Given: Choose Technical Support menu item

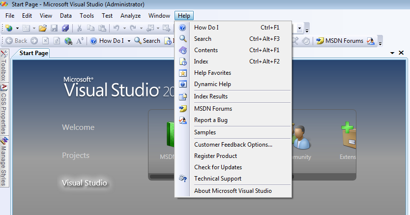Looking at the screenshot, I should coord(233,179).
